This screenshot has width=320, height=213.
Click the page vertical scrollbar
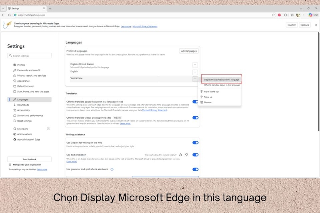(318, 82)
